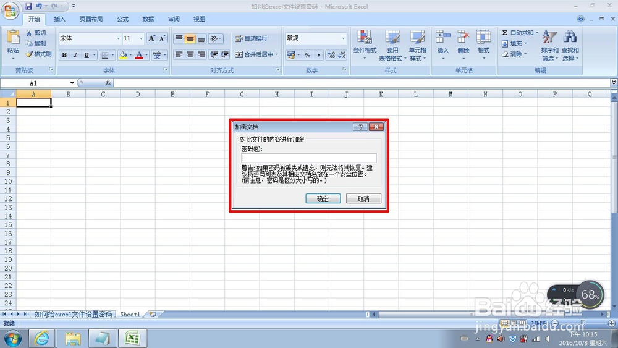Switch to the Sheet1 sheet tab
The height and width of the screenshot is (348, 618).
point(130,315)
